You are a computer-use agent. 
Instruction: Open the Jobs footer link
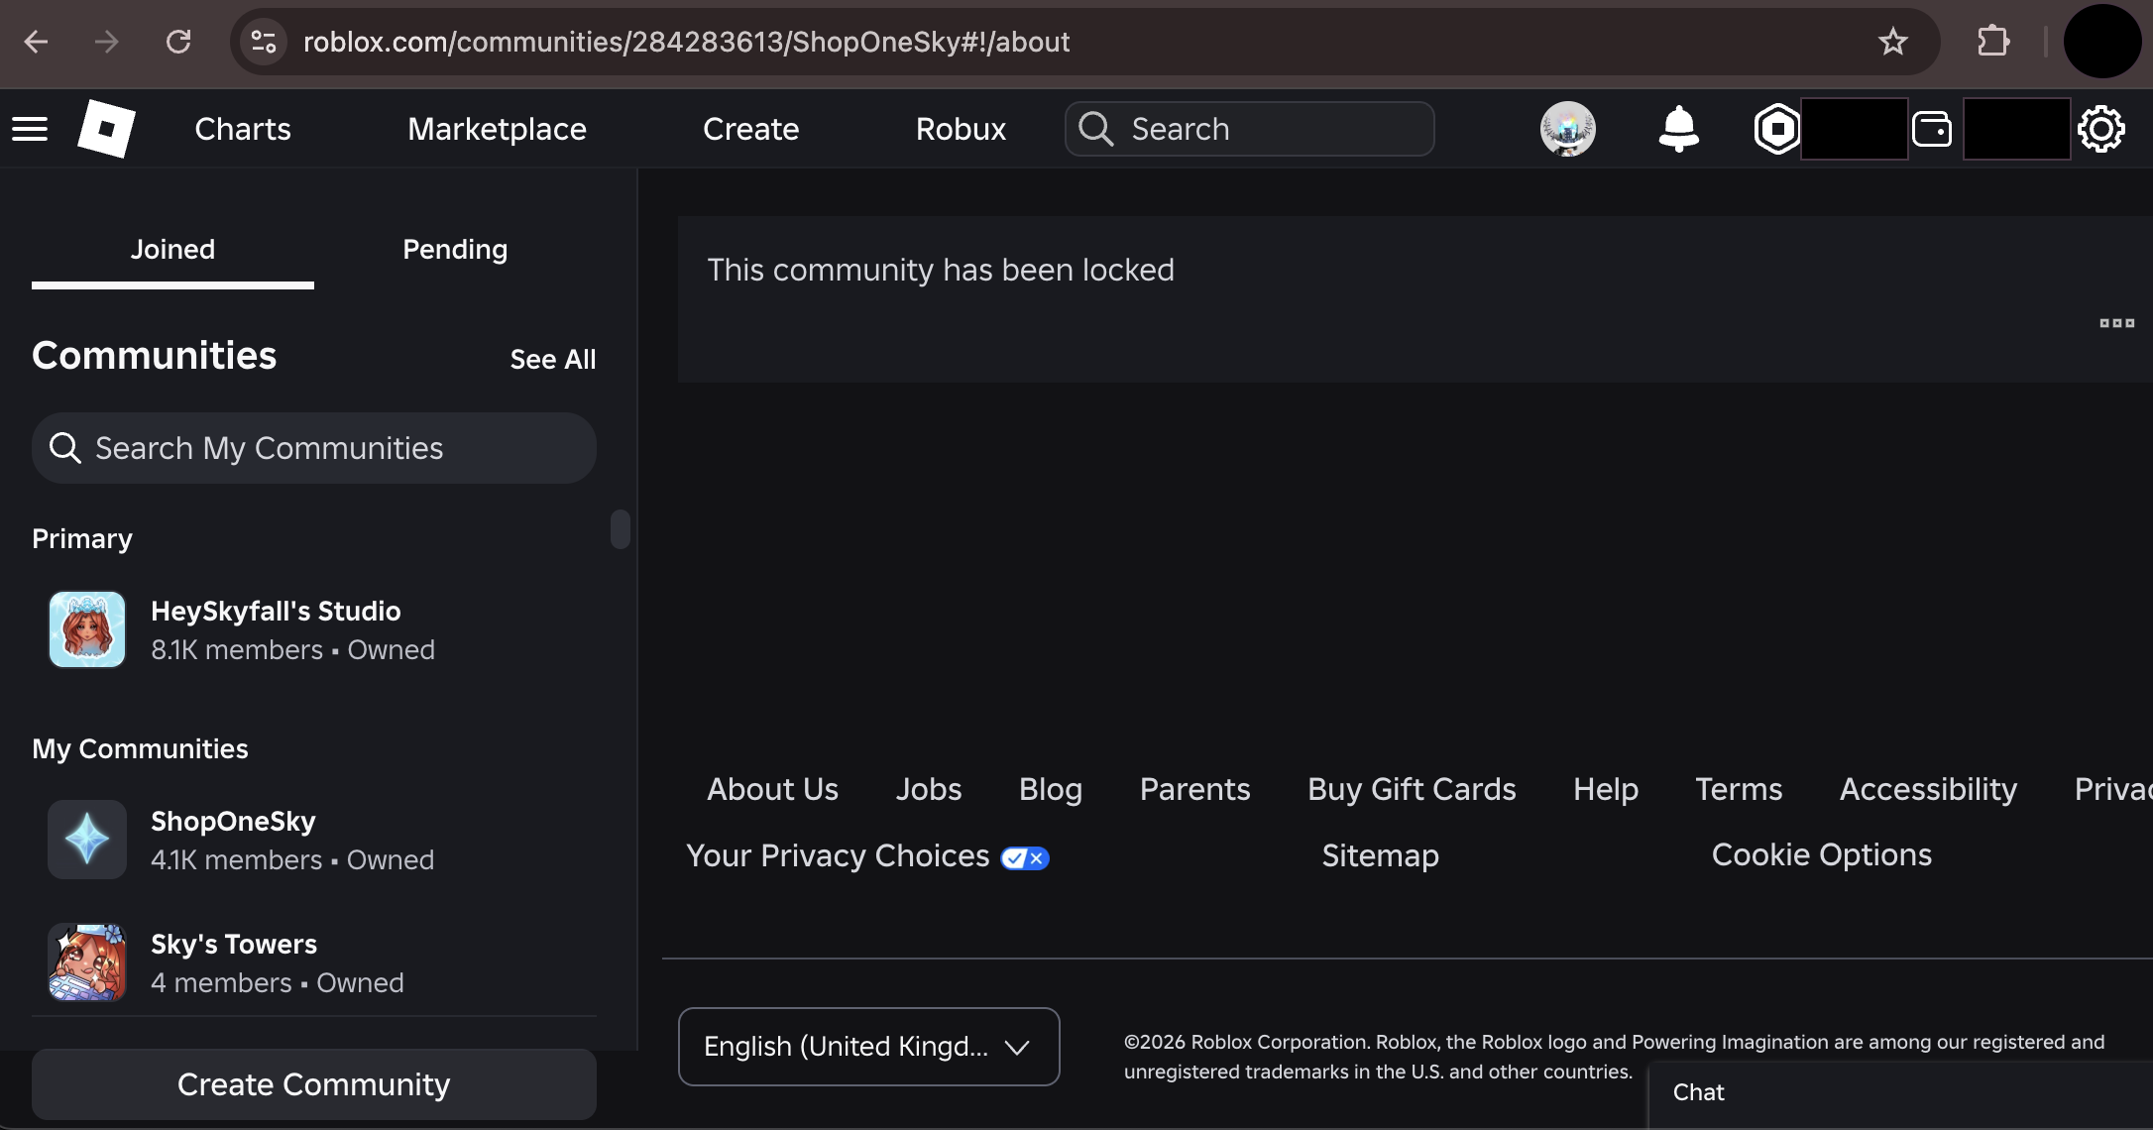coord(929,789)
